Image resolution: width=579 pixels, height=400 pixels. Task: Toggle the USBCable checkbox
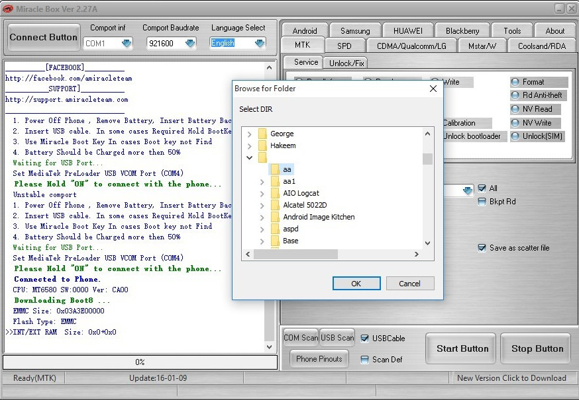pos(364,339)
